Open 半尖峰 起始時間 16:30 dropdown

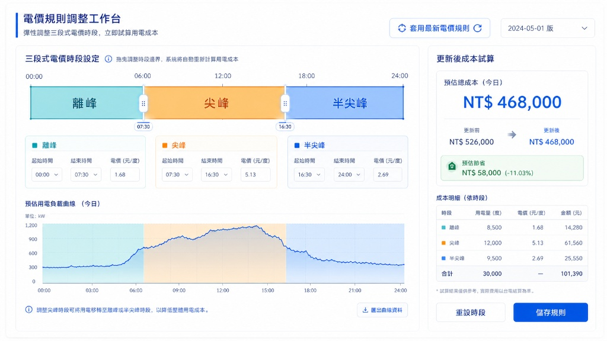[309, 175]
